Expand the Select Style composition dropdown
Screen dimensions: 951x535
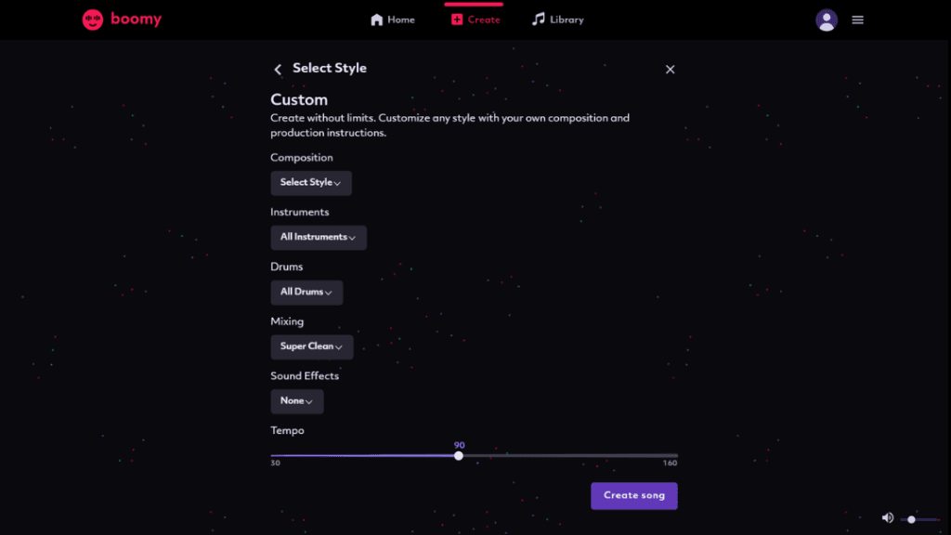311,183
